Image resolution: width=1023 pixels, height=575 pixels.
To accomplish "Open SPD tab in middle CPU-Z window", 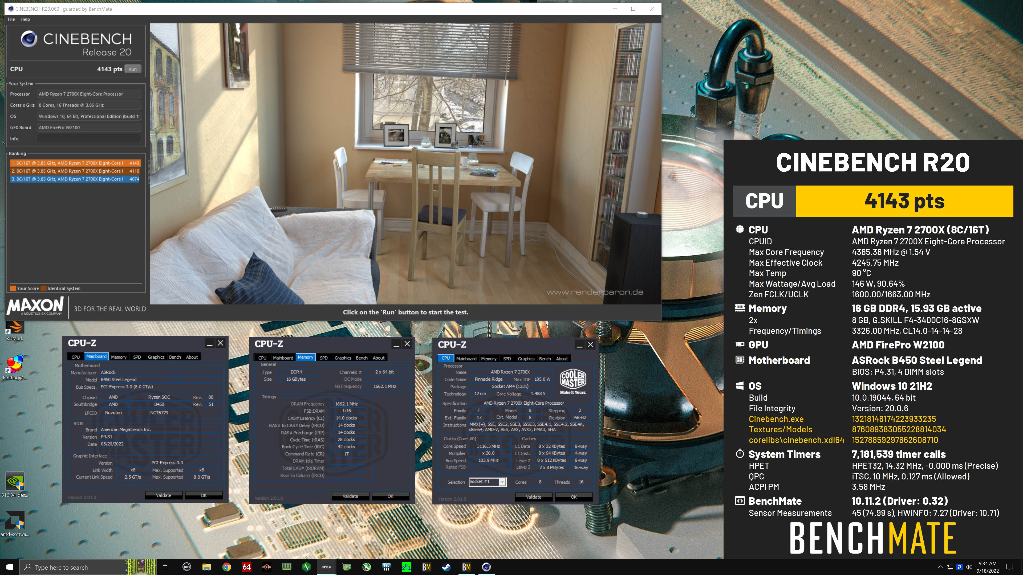I will tap(324, 358).
